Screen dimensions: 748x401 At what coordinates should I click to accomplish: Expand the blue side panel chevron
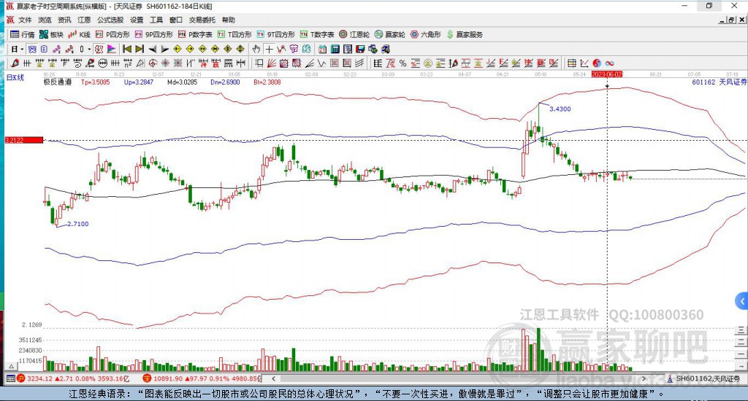(x=742, y=301)
